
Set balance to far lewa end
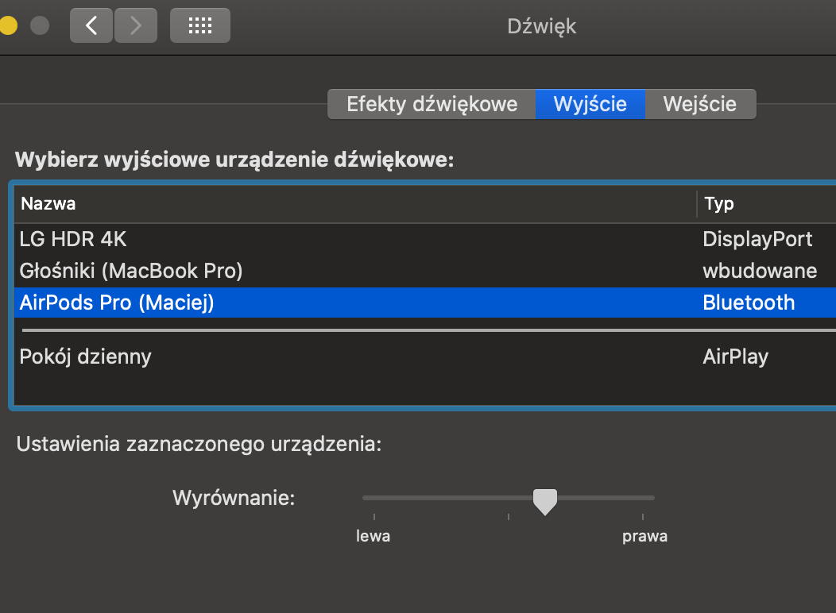click(x=364, y=498)
